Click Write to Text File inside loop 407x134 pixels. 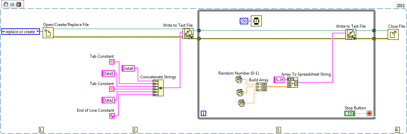point(350,34)
